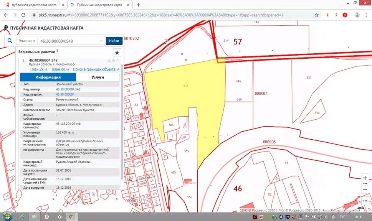Open cadastral quarter link 46:30:000004
This screenshot has width=372, height=221.
(x=65, y=94)
